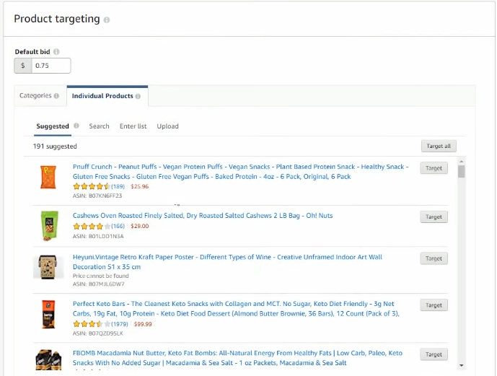Target the Oven Roasted Cashews product
Image resolution: width=497 pixels, height=376 pixels.
coord(434,217)
